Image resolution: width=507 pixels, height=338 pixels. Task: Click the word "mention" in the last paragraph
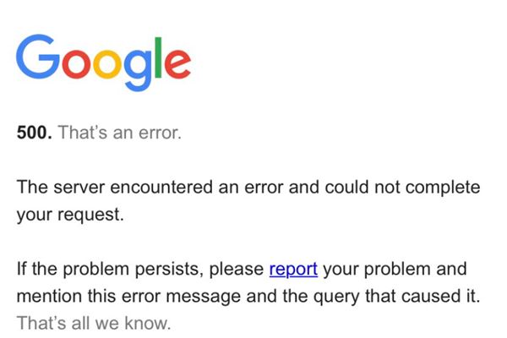pos(47,297)
